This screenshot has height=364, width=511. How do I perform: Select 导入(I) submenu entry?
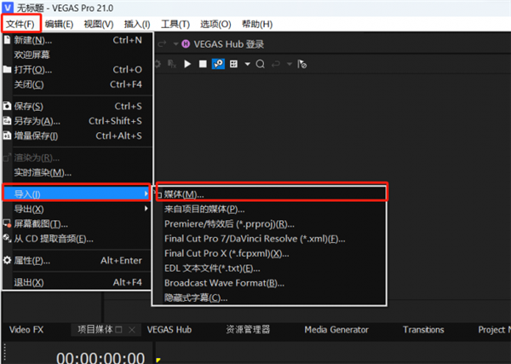tap(77, 194)
